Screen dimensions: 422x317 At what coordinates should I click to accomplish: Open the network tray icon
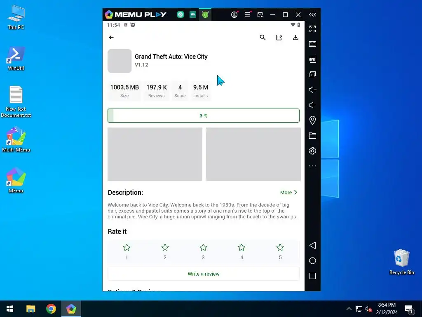pyautogui.click(x=359, y=309)
